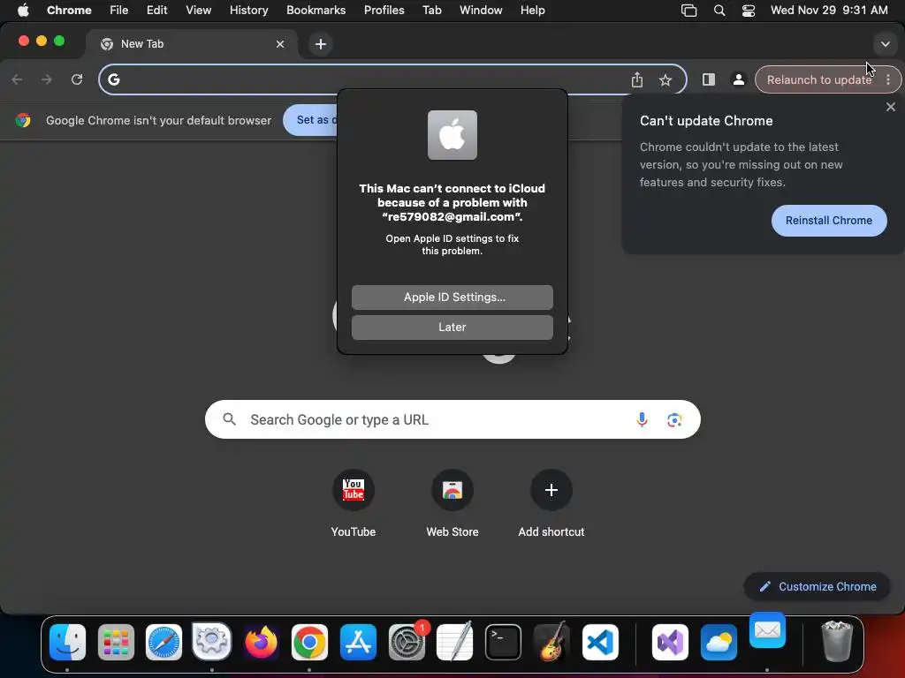Open the Help menu
The height and width of the screenshot is (678, 905).
coord(532,10)
